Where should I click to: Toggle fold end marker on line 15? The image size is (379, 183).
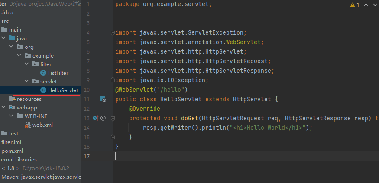click(112, 137)
